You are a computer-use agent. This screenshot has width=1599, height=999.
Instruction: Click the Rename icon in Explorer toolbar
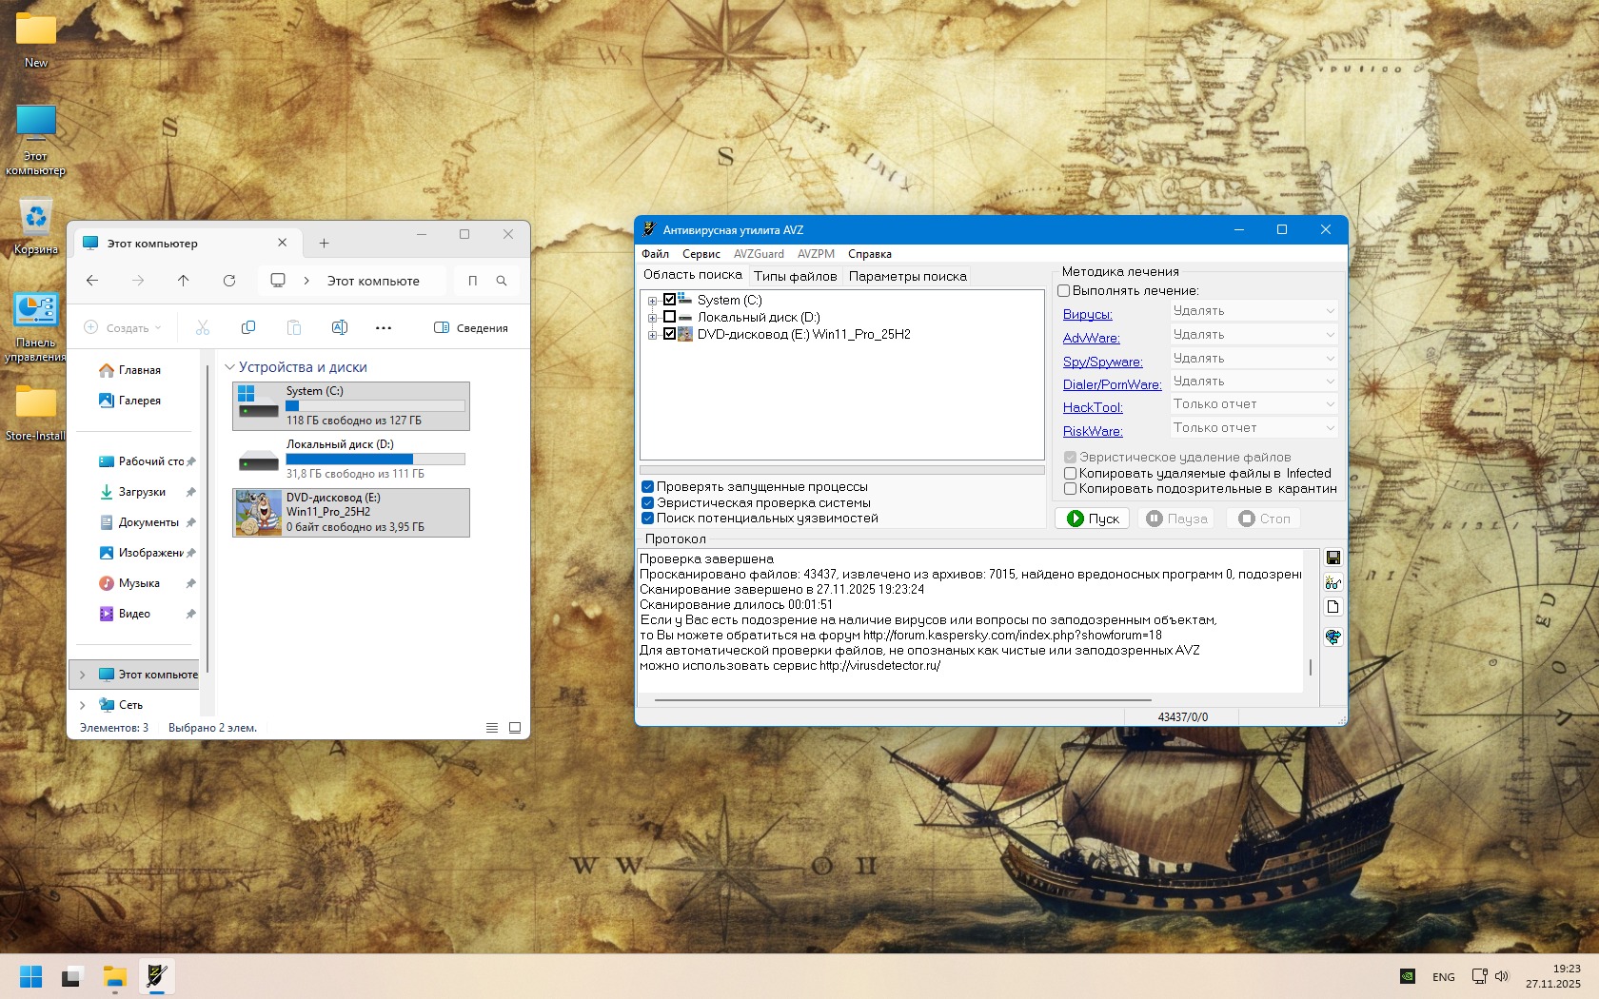[x=339, y=327]
